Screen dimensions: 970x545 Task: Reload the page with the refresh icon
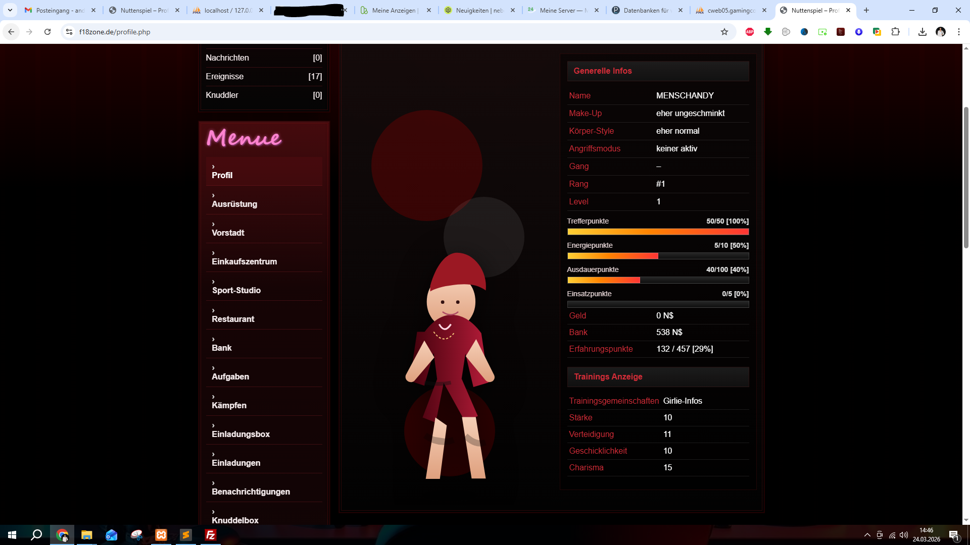click(x=47, y=32)
